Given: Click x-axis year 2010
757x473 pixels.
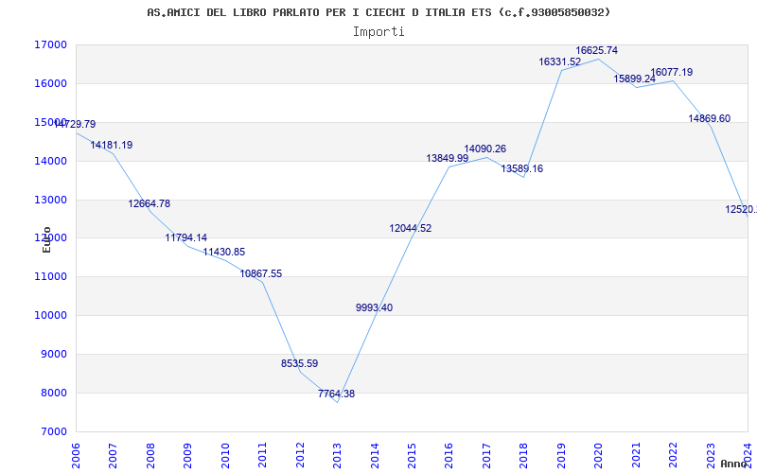Looking at the screenshot, I should coord(225,455).
